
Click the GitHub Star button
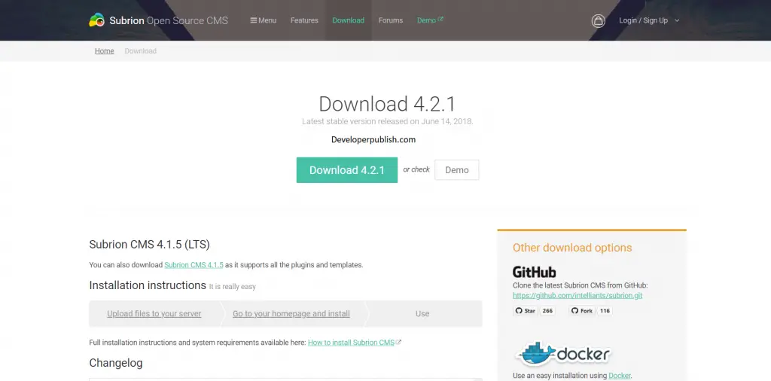pyautogui.click(x=525, y=311)
